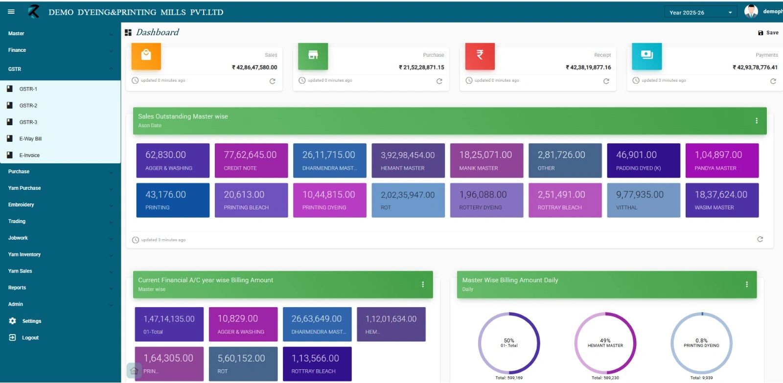The height and width of the screenshot is (383, 783).
Task: Click the orange Sales shopping bag icon
Action: (146, 56)
